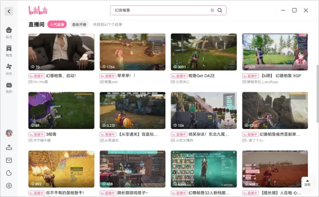Clear the search box text

212,10
